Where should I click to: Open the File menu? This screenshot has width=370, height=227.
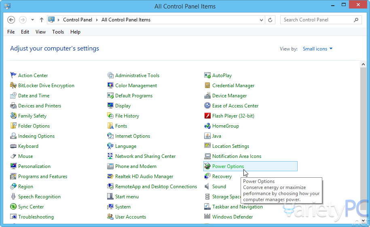11,32
